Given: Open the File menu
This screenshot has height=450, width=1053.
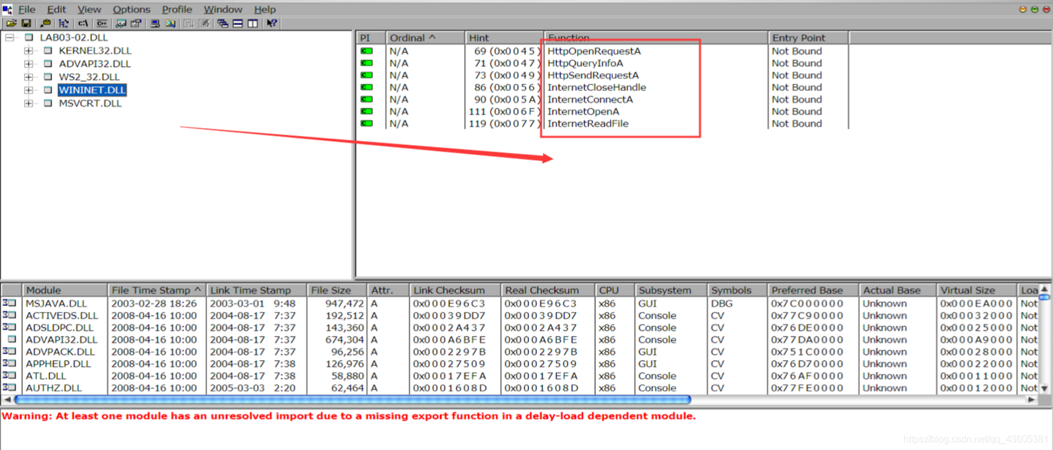Looking at the screenshot, I should [27, 10].
